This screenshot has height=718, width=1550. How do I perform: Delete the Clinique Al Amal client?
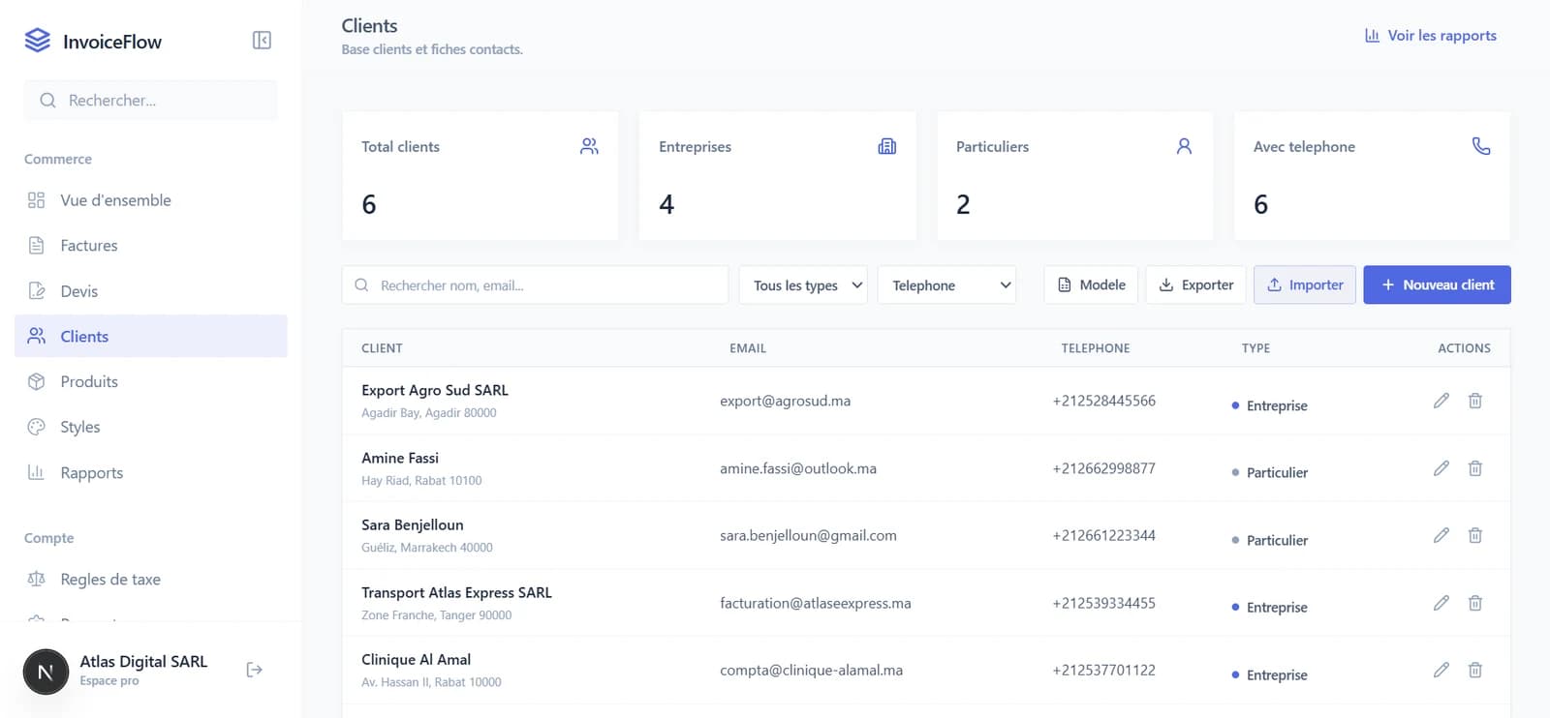coord(1475,670)
